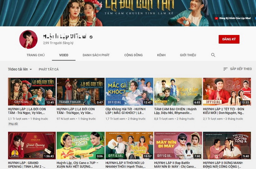The image size is (256, 169).
Task: Click the 97 N lượt xem • 1 tháng trước text
Action: pos(76,119)
